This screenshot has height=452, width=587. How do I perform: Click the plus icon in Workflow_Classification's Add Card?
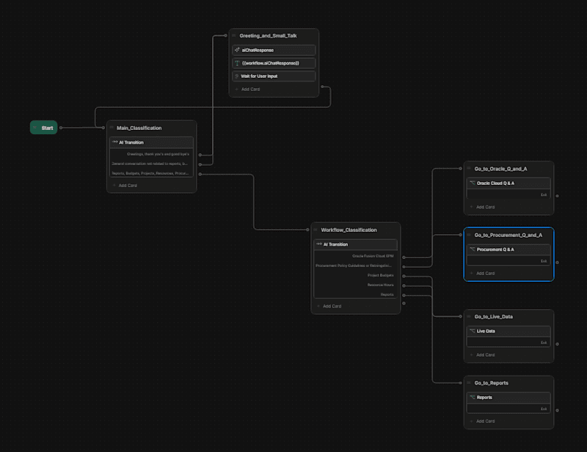pyautogui.click(x=318, y=306)
